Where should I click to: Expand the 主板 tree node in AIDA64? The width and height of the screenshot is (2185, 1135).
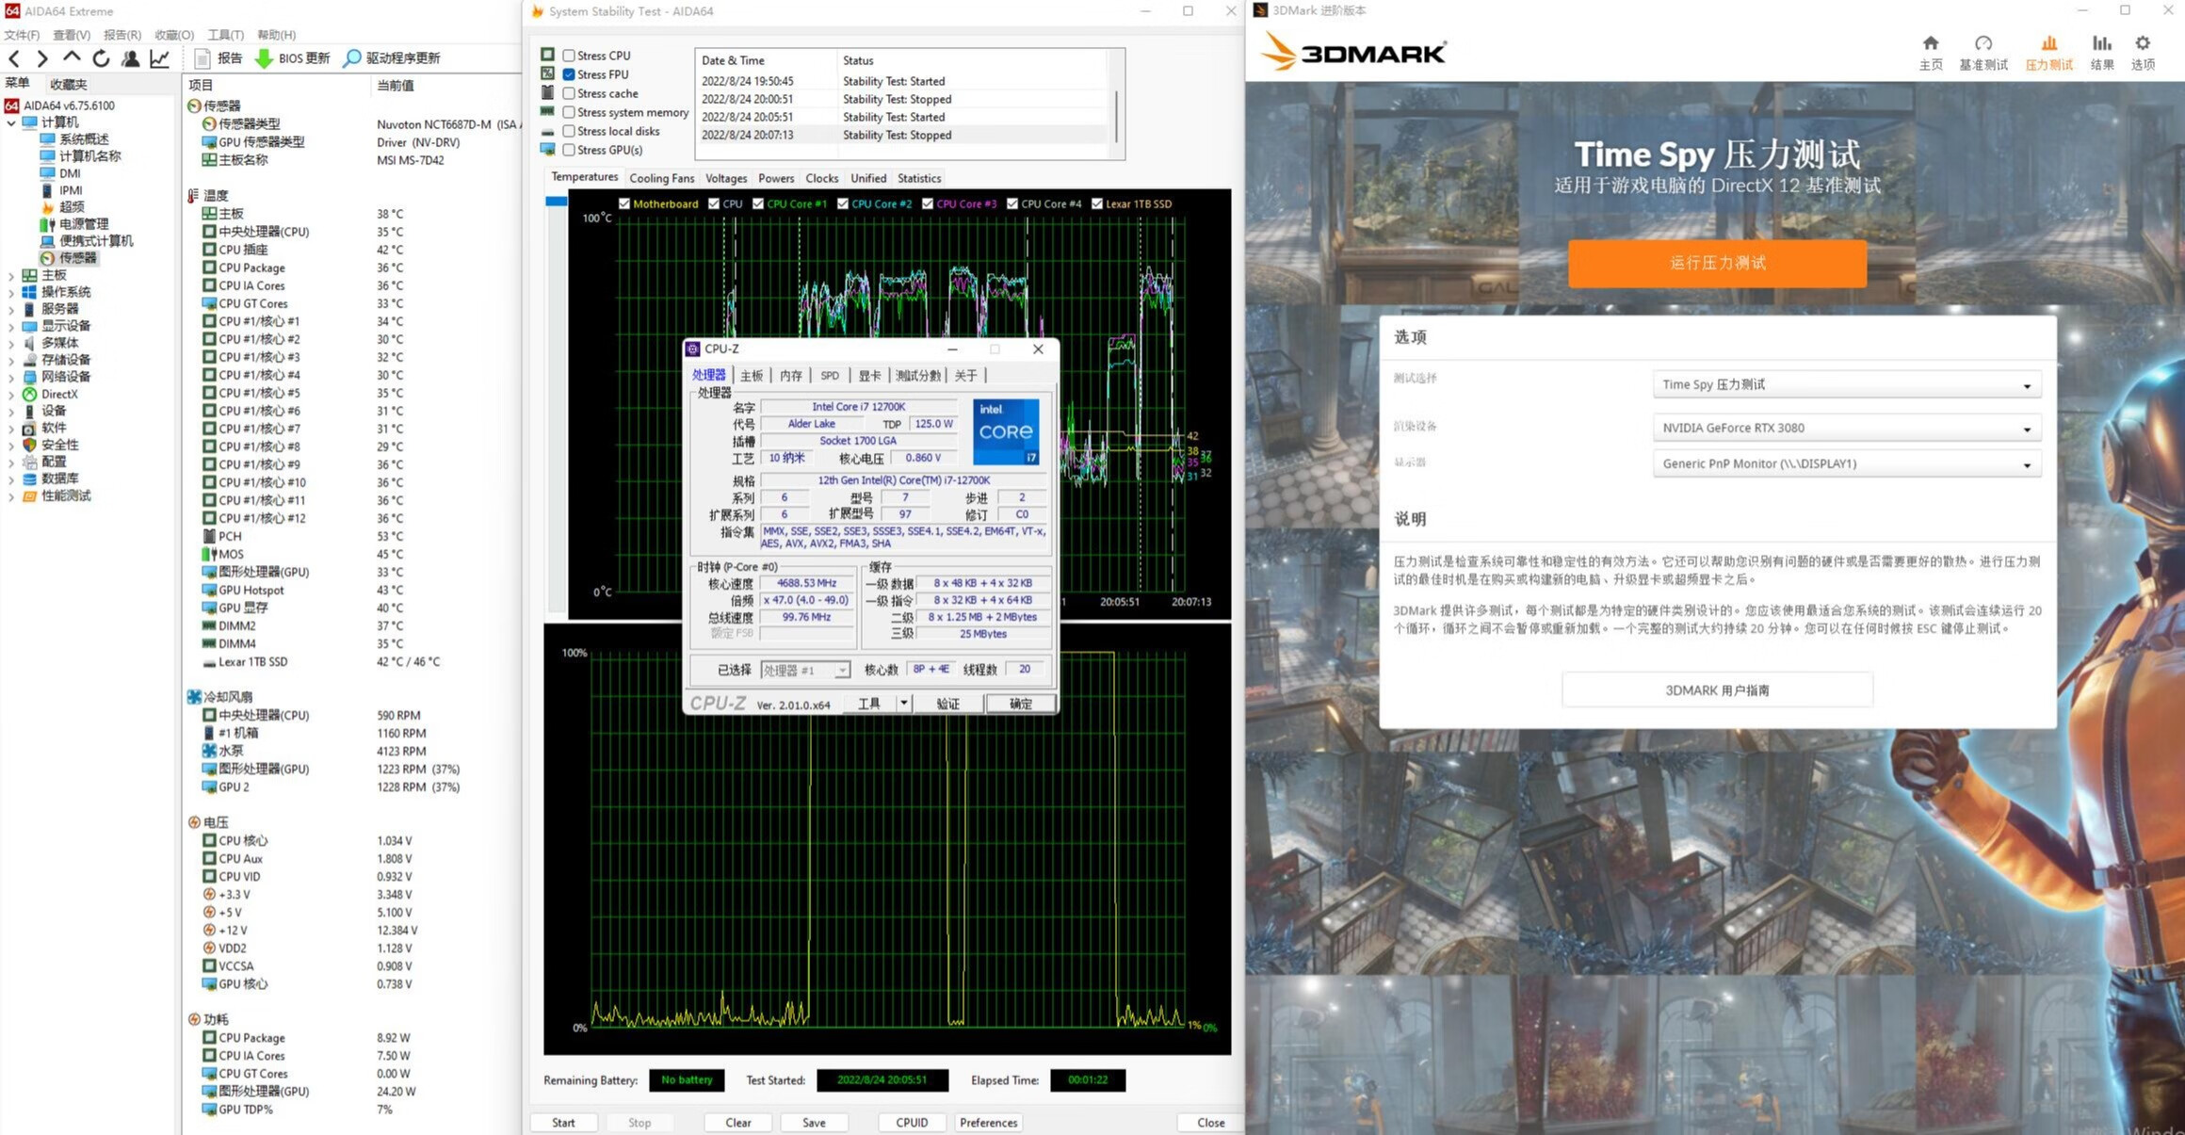[x=11, y=276]
